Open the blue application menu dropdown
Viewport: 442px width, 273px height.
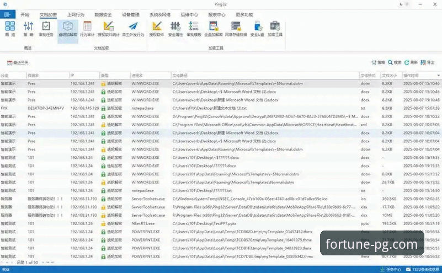click(x=8, y=14)
